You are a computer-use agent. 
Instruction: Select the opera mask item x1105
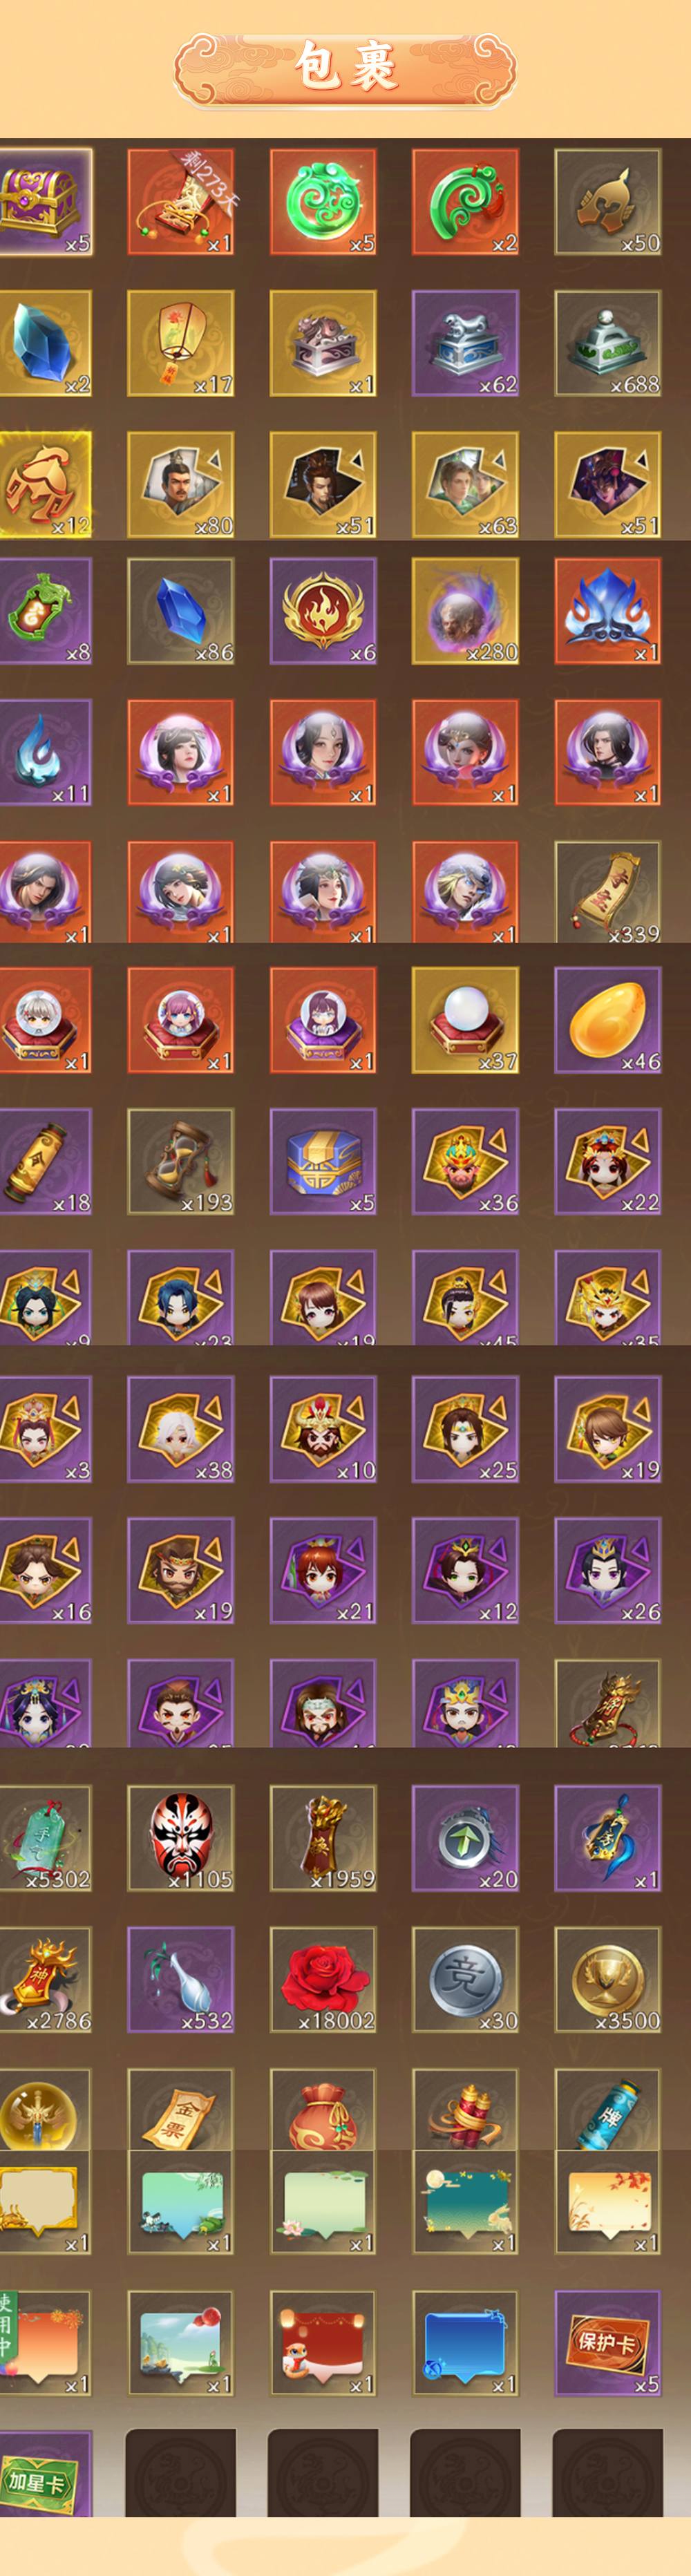[180, 1838]
